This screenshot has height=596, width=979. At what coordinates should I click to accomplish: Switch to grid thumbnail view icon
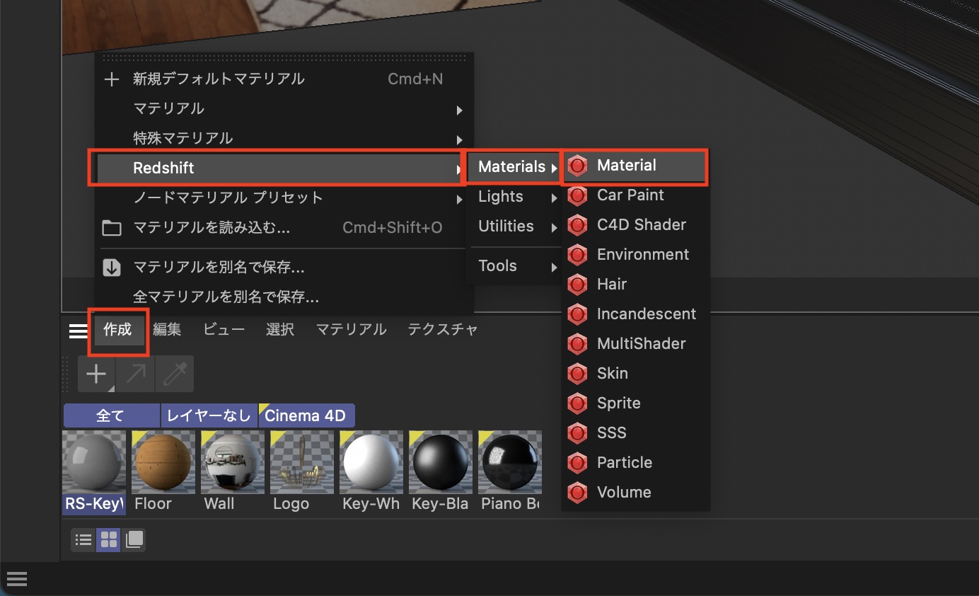coord(109,541)
